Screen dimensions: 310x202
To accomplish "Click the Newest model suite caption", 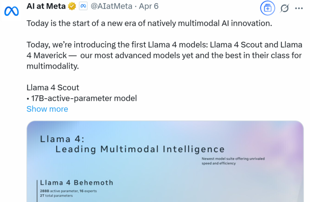I will 233,161.
